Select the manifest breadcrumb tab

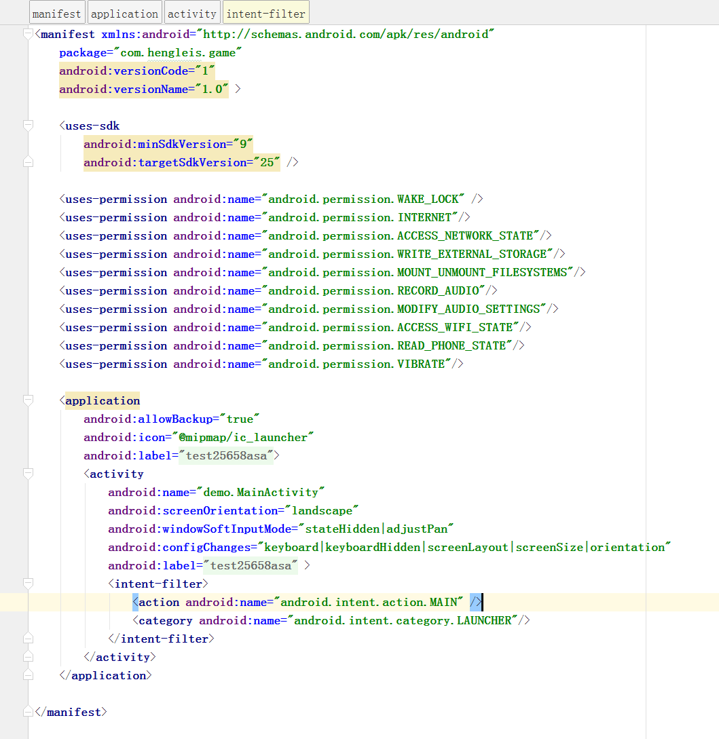coord(57,14)
